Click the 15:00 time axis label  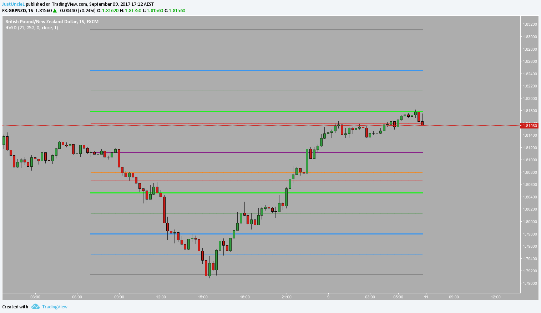203,297
